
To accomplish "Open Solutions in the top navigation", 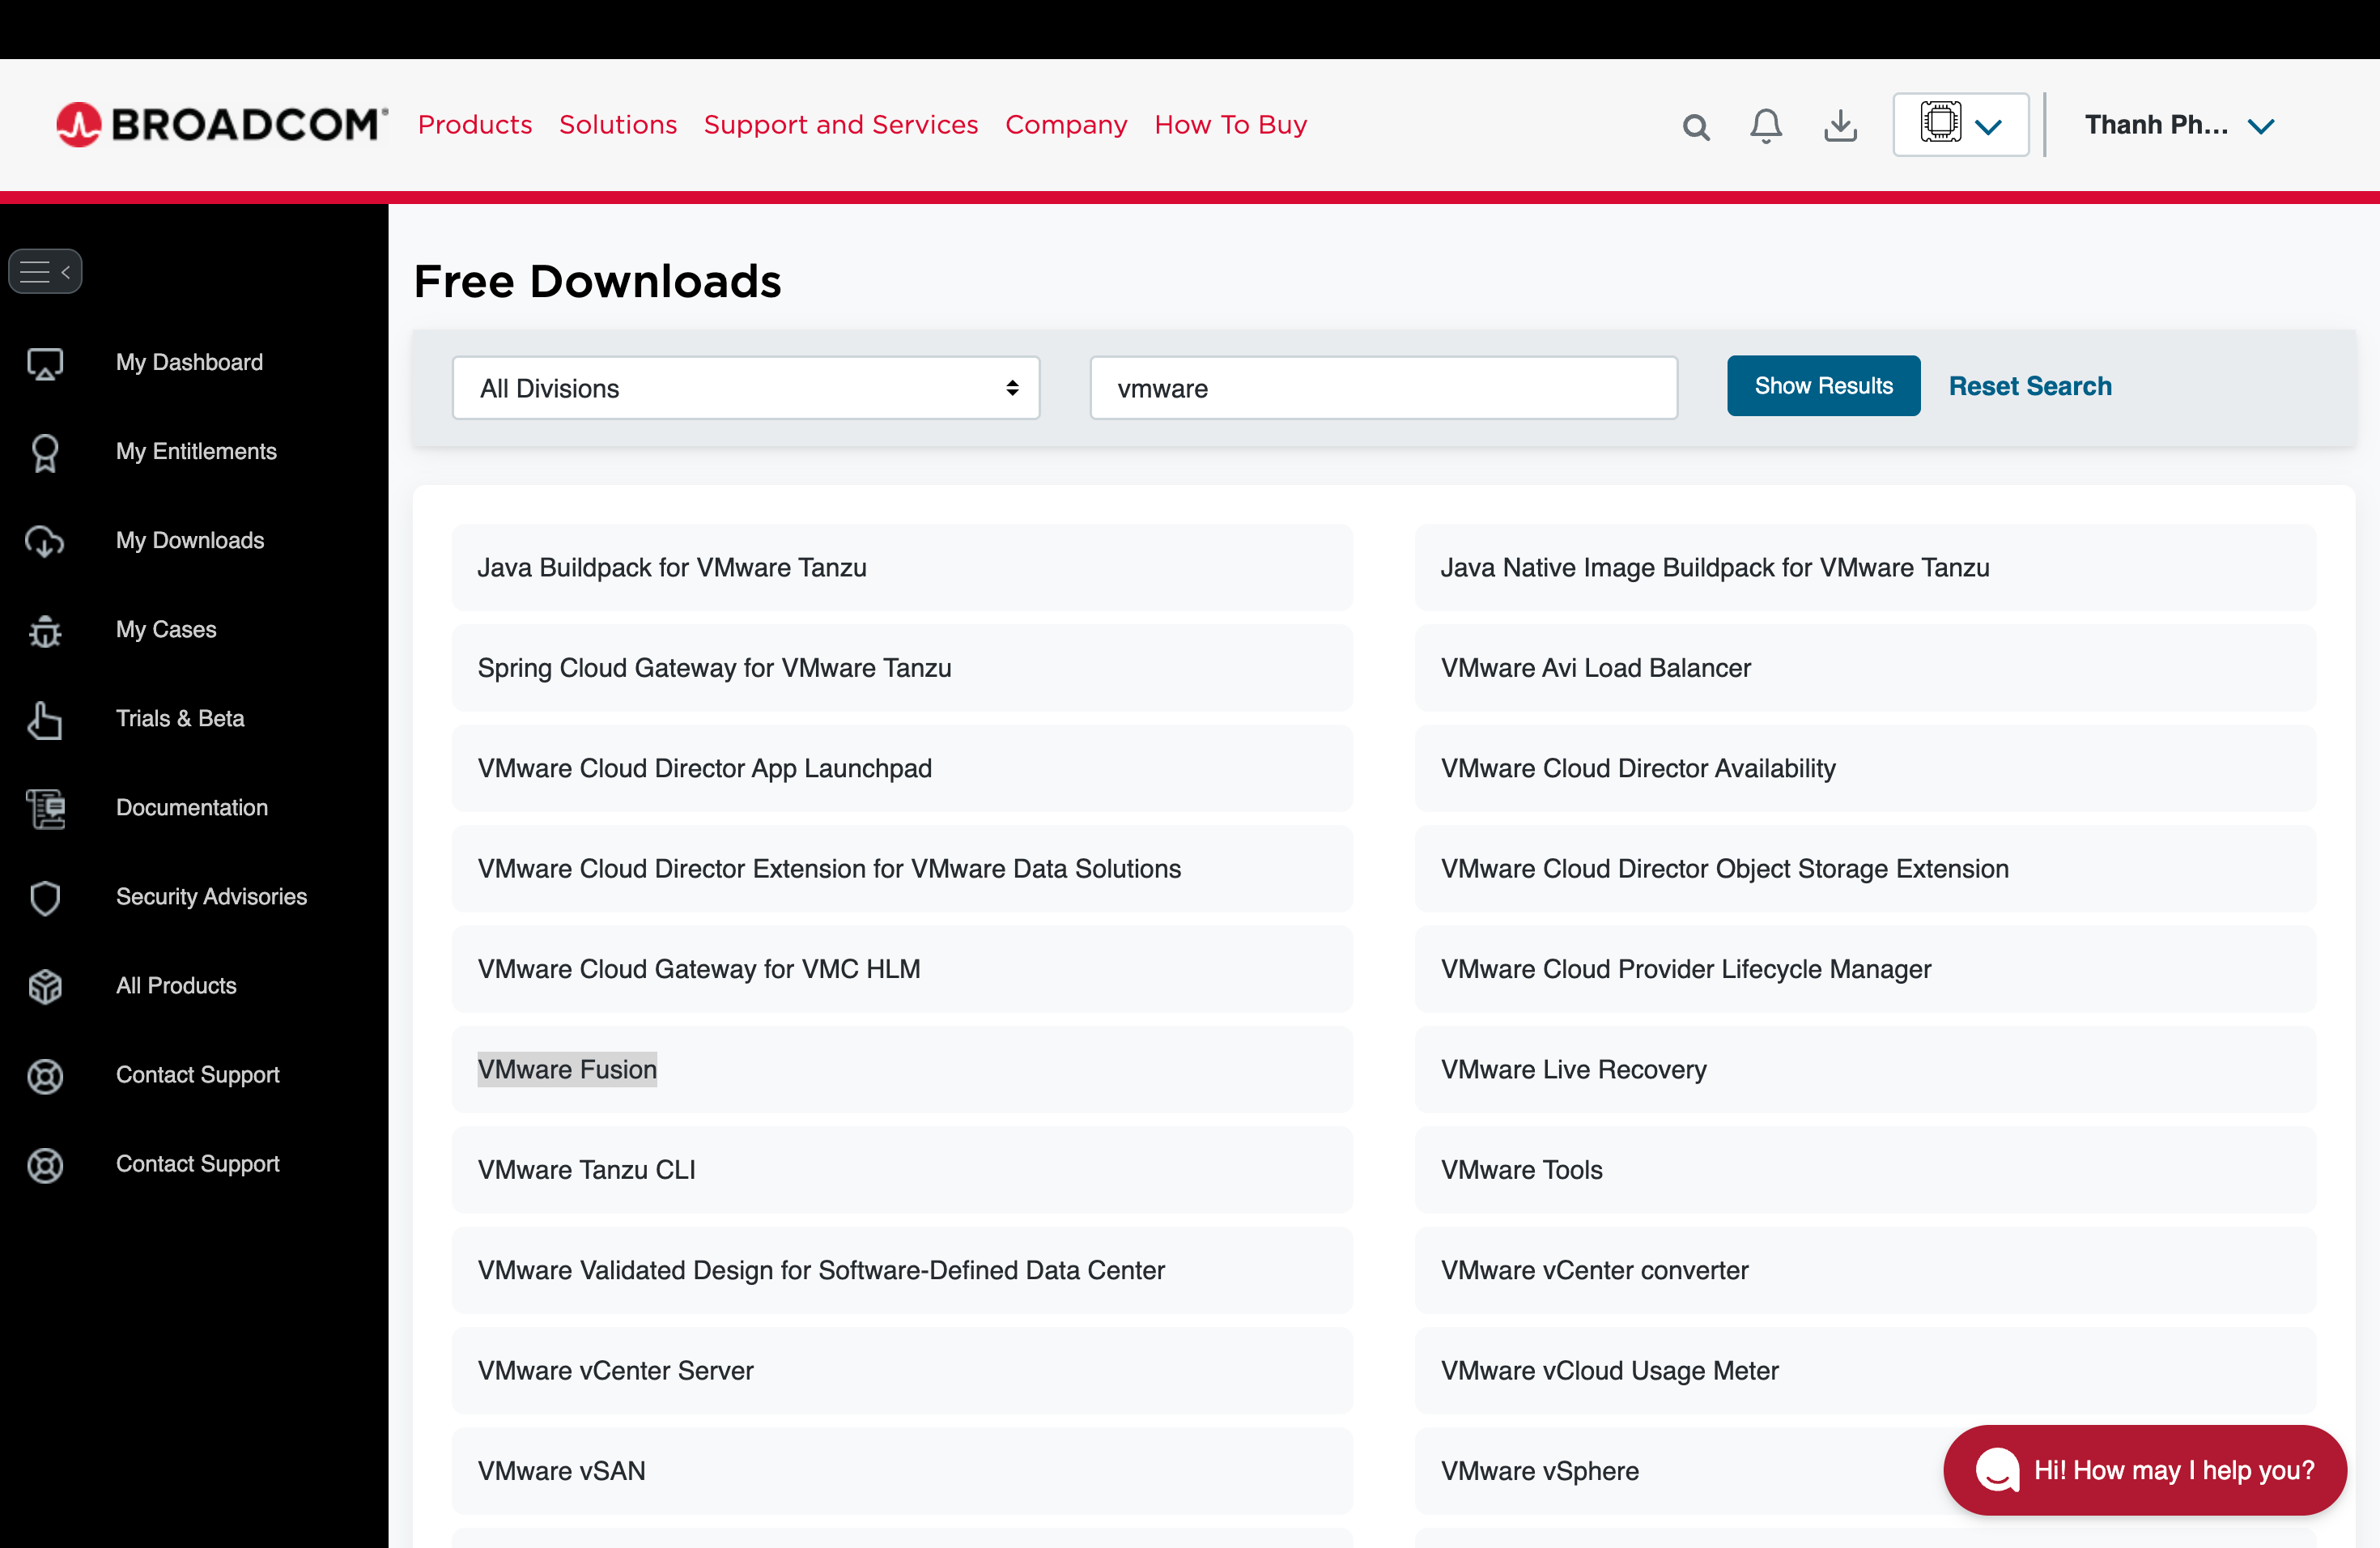I will tap(618, 125).
